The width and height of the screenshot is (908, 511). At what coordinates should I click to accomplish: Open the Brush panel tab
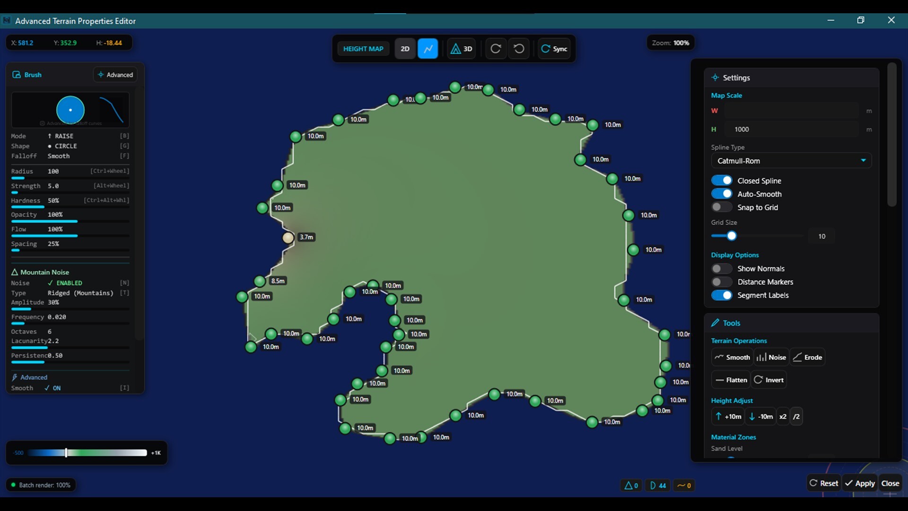(x=27, y=75)
